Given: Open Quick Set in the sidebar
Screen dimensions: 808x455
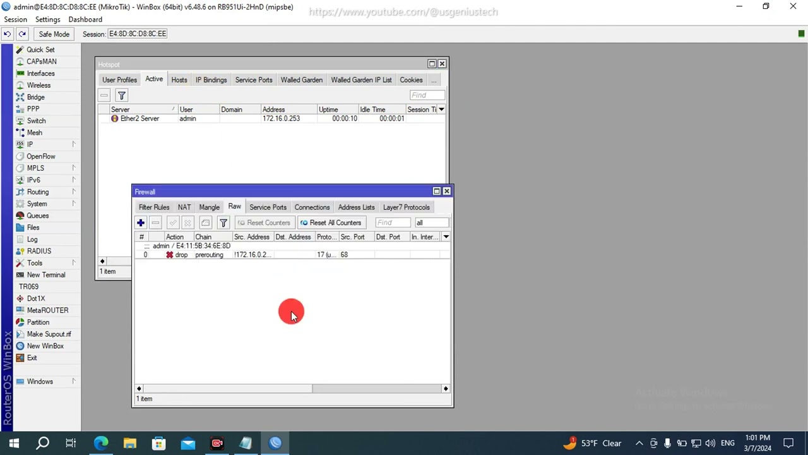Looking at the screenshot, I should 40,49.
